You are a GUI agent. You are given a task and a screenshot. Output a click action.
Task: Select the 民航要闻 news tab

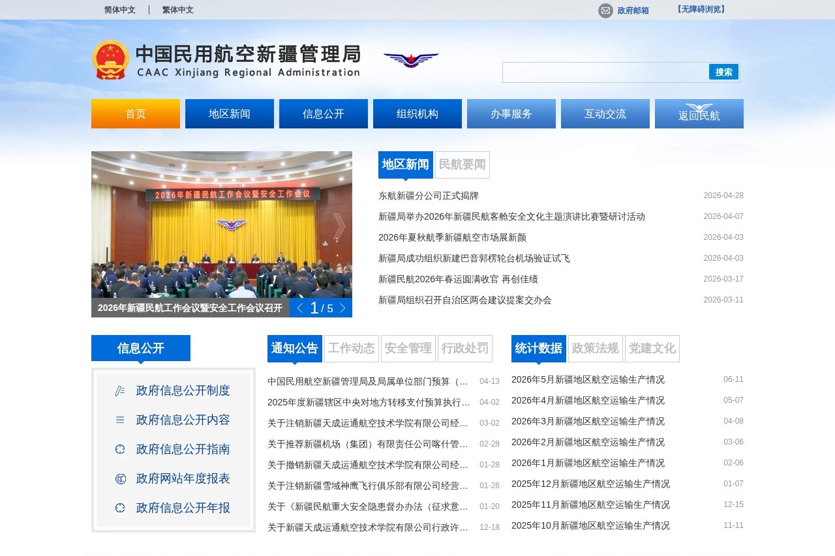(463, 164)
